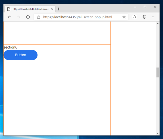Open a new tab

[59, 9]
